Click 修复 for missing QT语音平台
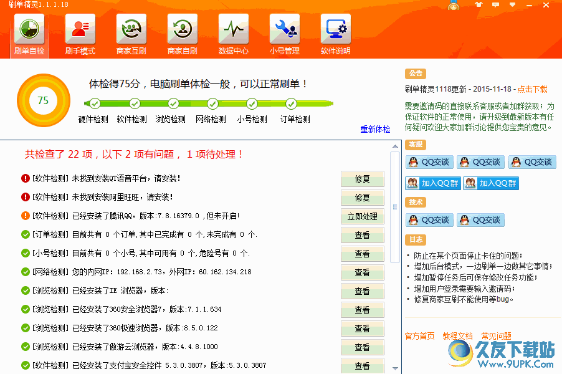Image resolution: width=562 pixels, height=374 pixels. 363,179
